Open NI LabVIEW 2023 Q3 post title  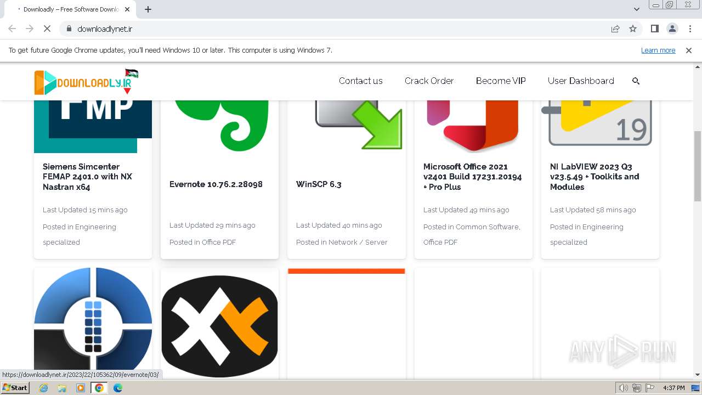coord(595,177)
